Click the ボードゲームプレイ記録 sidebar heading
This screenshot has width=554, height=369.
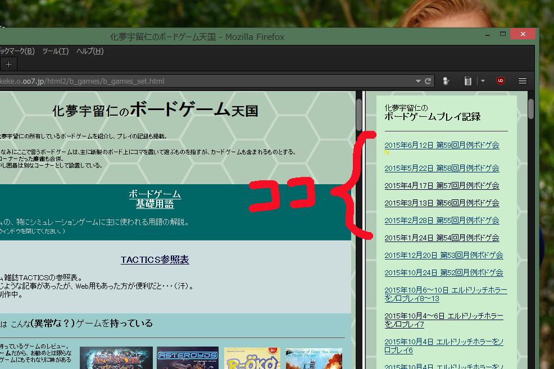[x=433, y=117]
